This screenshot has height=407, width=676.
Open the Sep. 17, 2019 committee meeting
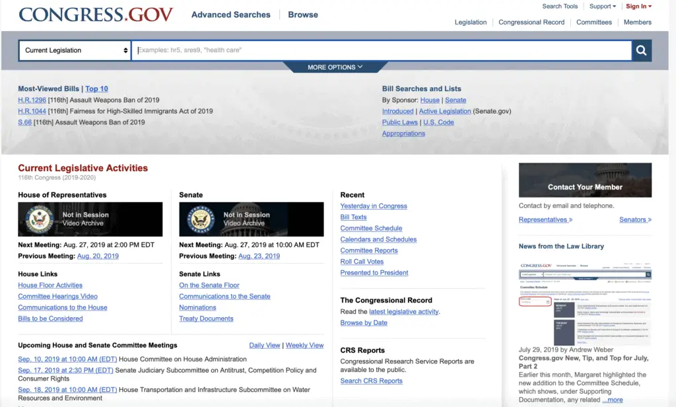click(65, 371)
